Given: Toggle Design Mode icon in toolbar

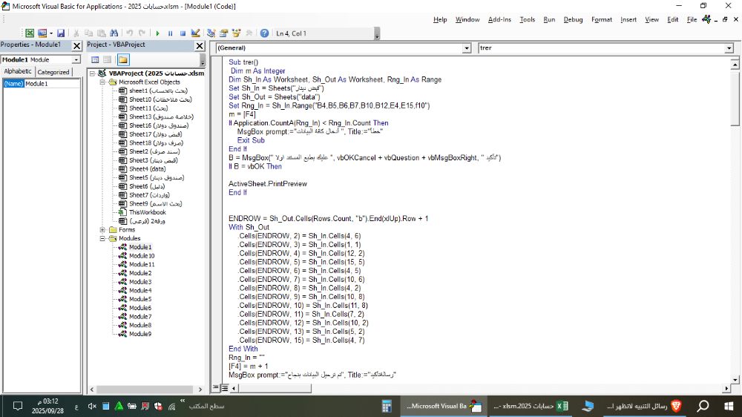Looking at the screenshot, I should pos(196,33).
